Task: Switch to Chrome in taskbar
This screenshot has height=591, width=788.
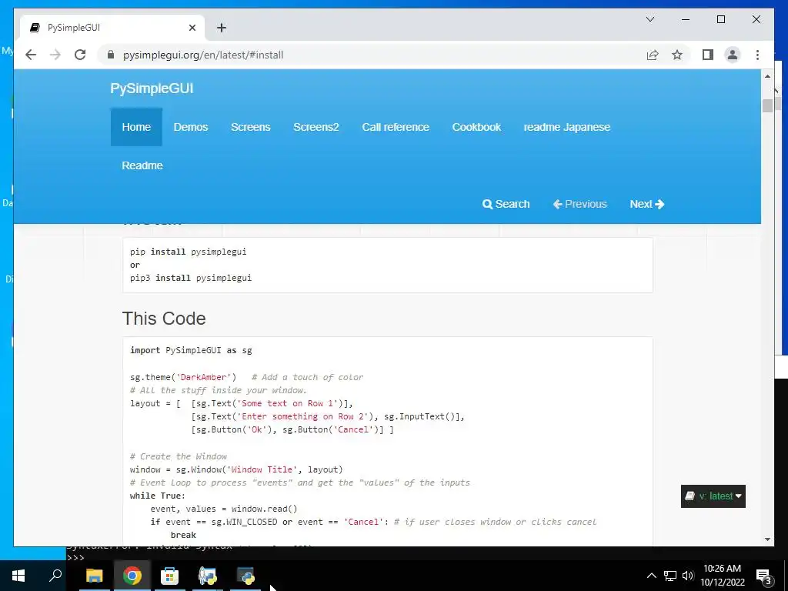Action: point(132,576)
